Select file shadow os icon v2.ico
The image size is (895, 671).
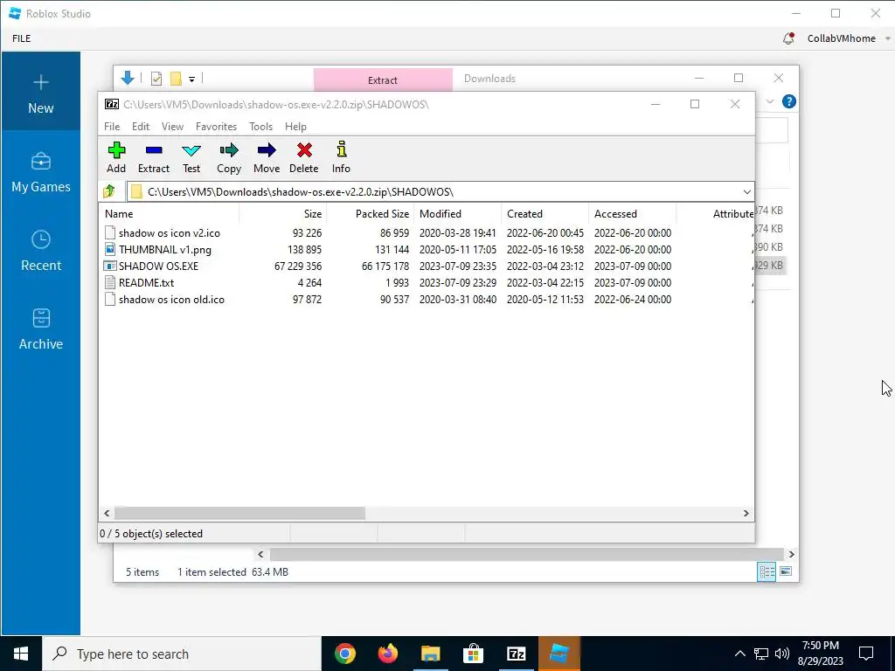(170, 232)
